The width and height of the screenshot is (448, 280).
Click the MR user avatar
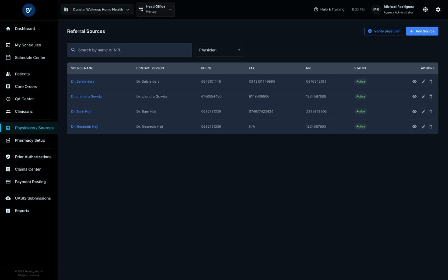(376, 10)
